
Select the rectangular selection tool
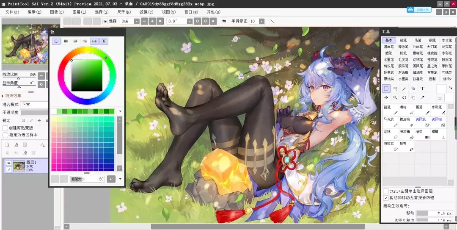(x=386, y=89)
